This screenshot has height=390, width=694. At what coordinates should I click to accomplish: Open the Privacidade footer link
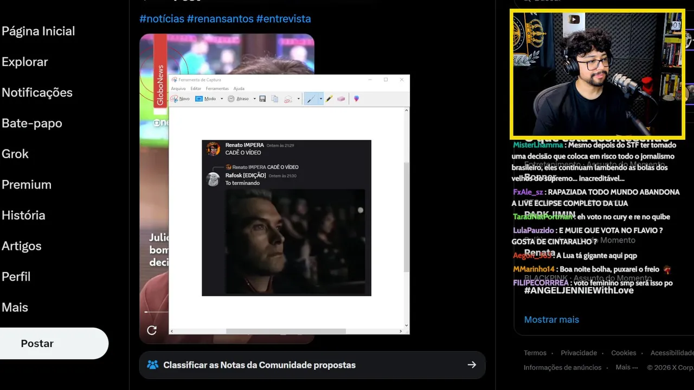coord(579,353)
